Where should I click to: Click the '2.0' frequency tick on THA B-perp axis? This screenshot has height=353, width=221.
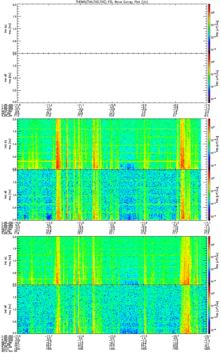tap(15, 5)
